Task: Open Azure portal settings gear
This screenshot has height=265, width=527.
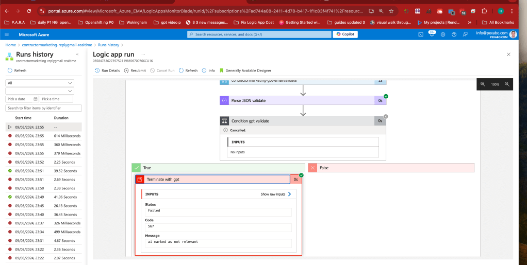Action: [x=443, y=34]
